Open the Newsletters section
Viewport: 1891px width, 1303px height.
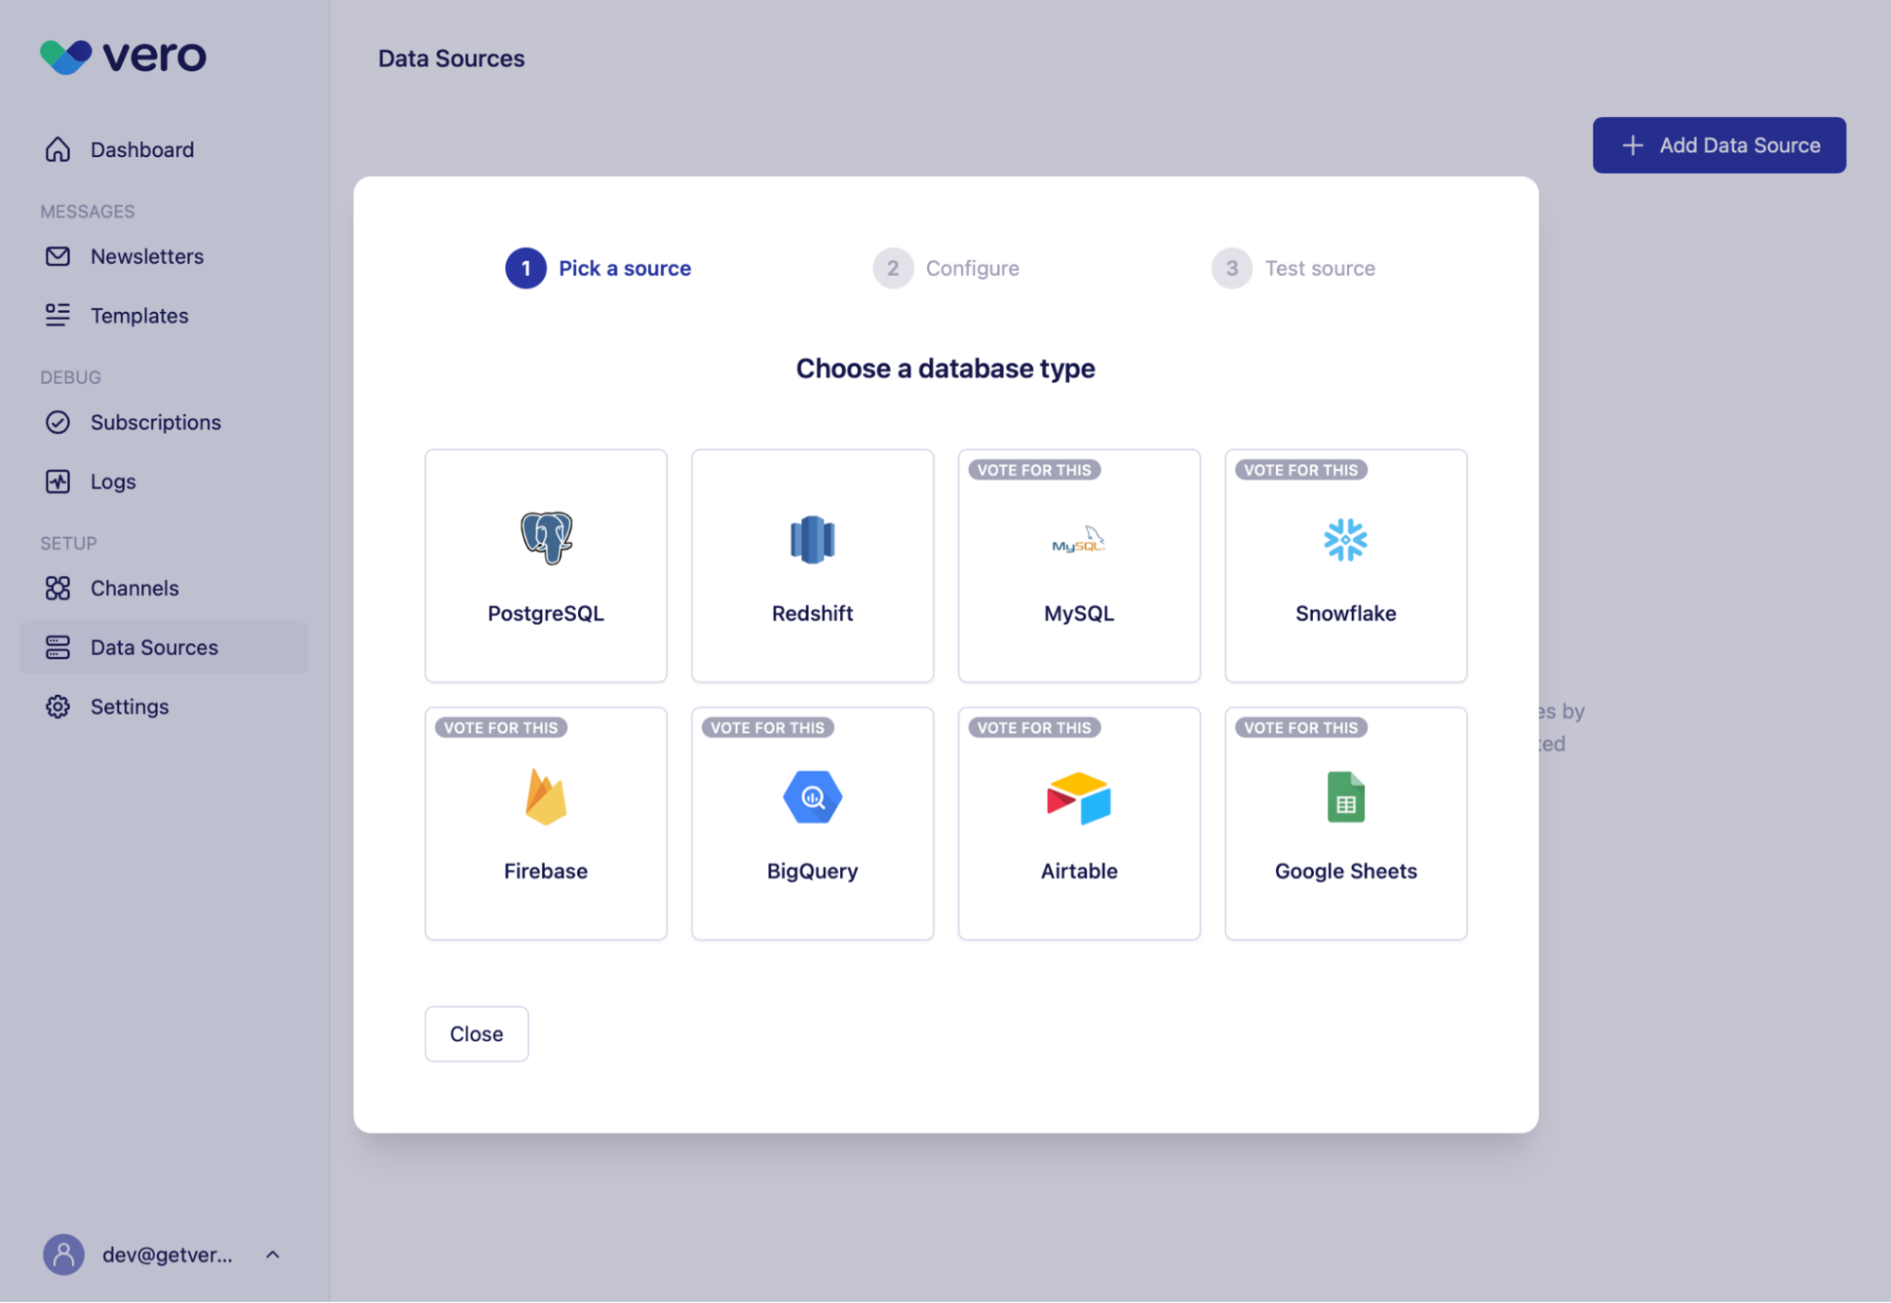pyautogui.click(x=147, y=257)
